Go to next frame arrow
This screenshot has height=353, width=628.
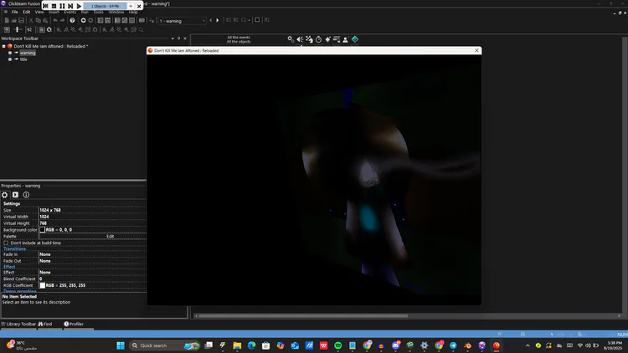pyautogui.click(x=218, y=20)
